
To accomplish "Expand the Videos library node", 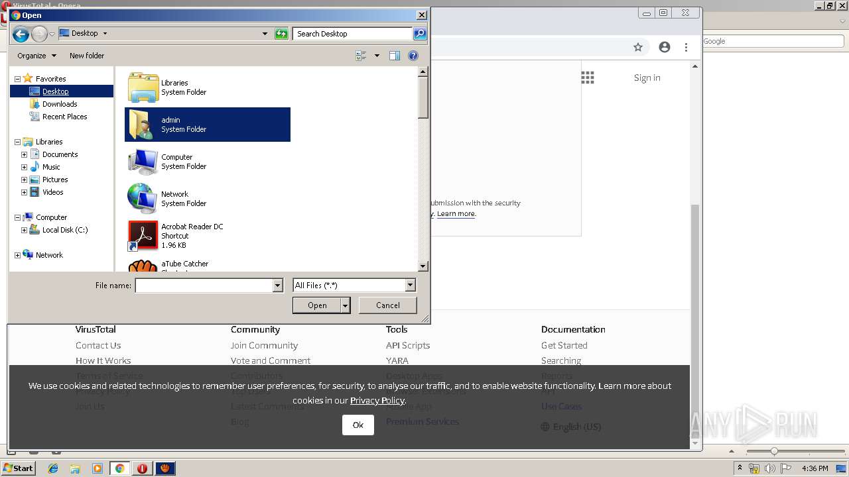I will [24, 192].
